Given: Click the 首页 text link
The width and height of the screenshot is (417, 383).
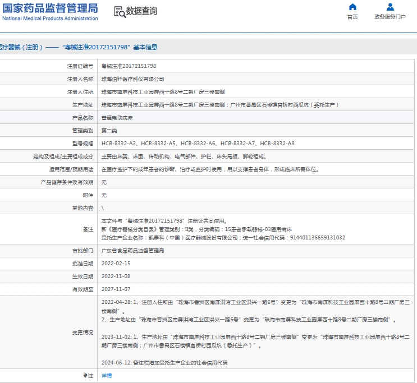Looking at the screenshot, I should 352,17.
